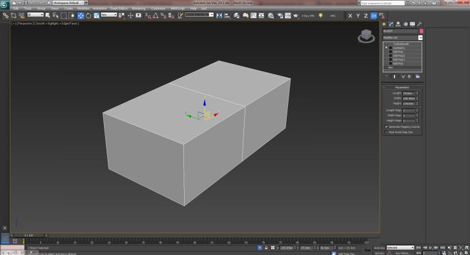Click the ViewCube in the viewport
Screen dimensions: 470x255
[x=366, y=36]
